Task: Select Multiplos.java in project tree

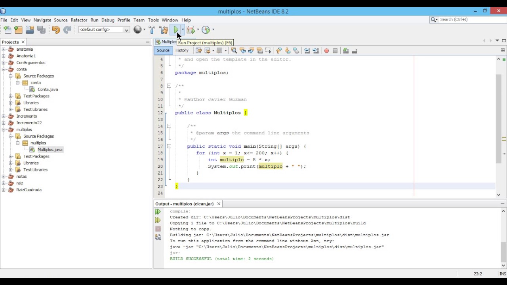Action: (50, 150)
